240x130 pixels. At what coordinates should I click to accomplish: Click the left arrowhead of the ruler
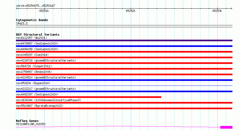pos(17,9)
